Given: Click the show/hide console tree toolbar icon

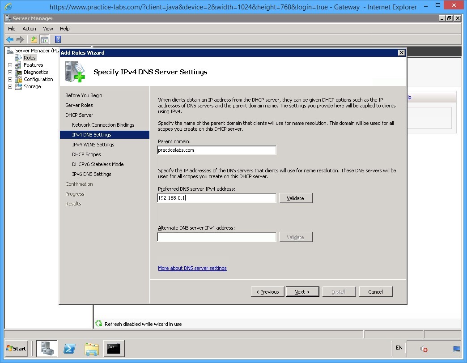Looking at the screenshot, I should pyautogui.click(x=45, y=39).
